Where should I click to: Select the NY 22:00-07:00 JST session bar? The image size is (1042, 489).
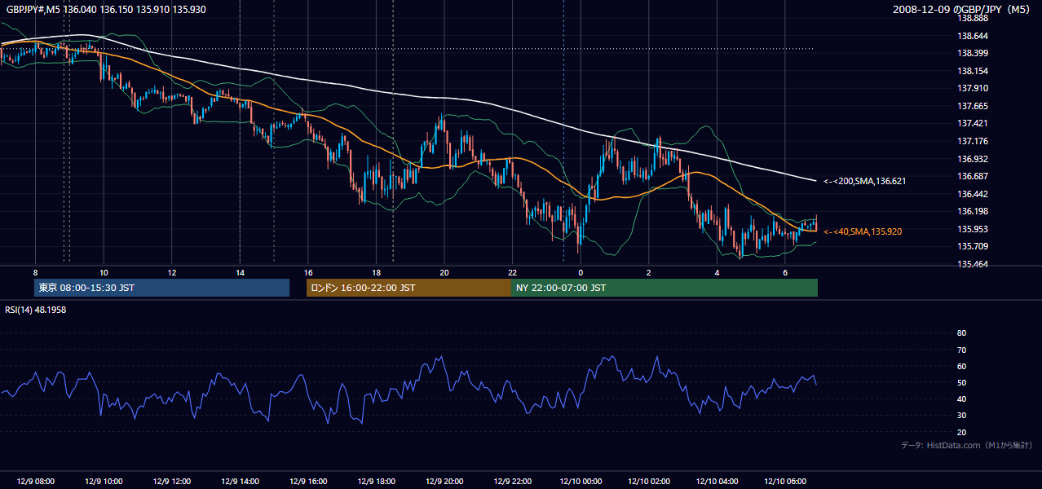(664, 288)
